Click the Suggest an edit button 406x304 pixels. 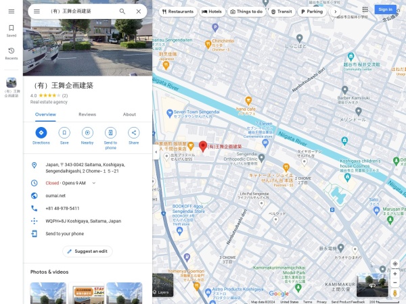pos(87,251)
